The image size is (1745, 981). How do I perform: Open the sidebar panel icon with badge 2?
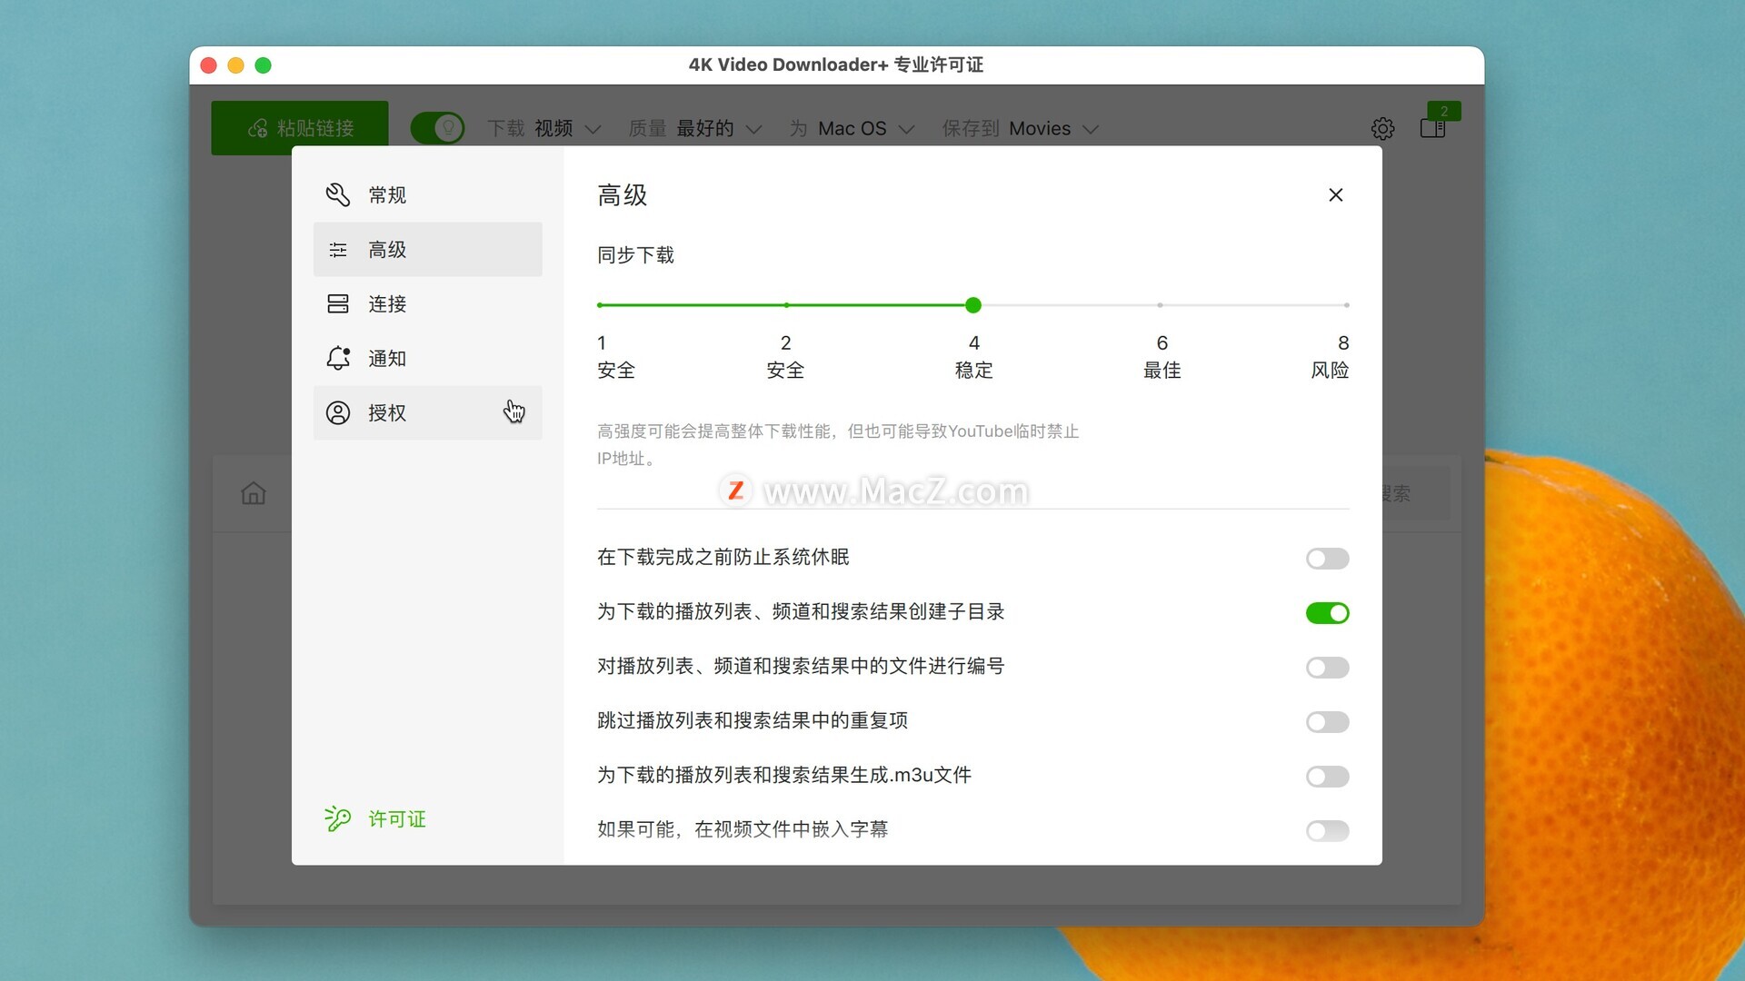click(1433, 128)
